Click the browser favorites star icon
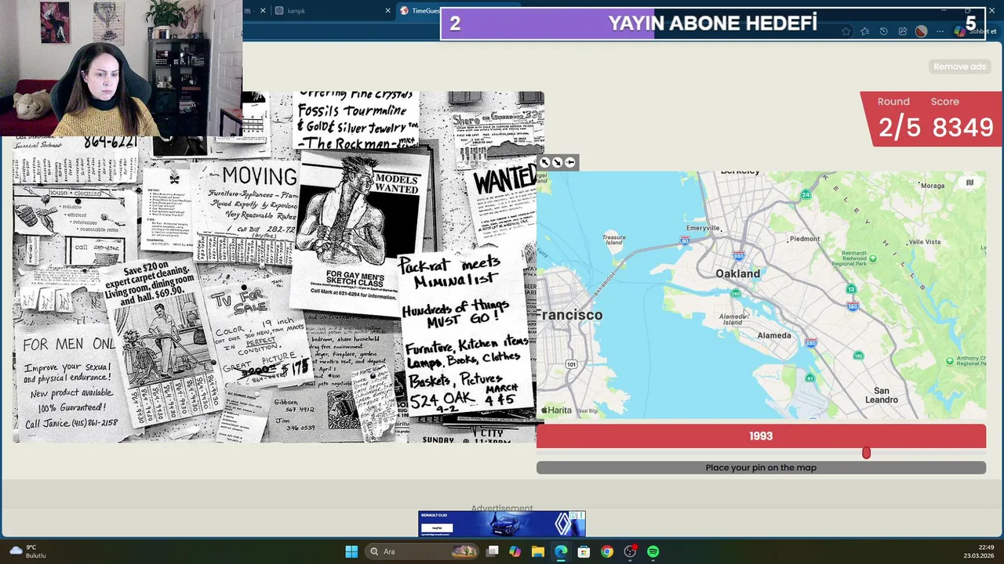 [846, 31]
